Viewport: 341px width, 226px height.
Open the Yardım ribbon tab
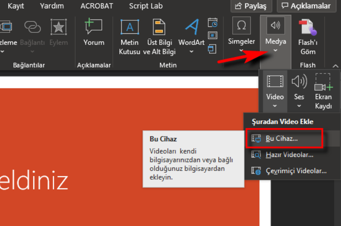[52, 6]
